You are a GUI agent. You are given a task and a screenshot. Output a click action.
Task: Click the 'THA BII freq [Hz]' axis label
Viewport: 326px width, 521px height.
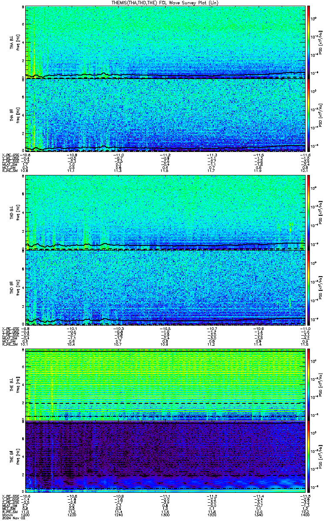tap(14, 115)
